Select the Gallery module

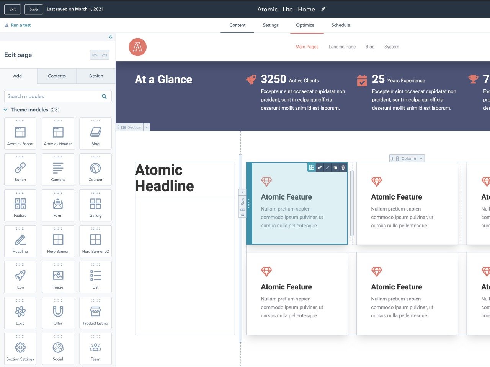pos(95,205)
